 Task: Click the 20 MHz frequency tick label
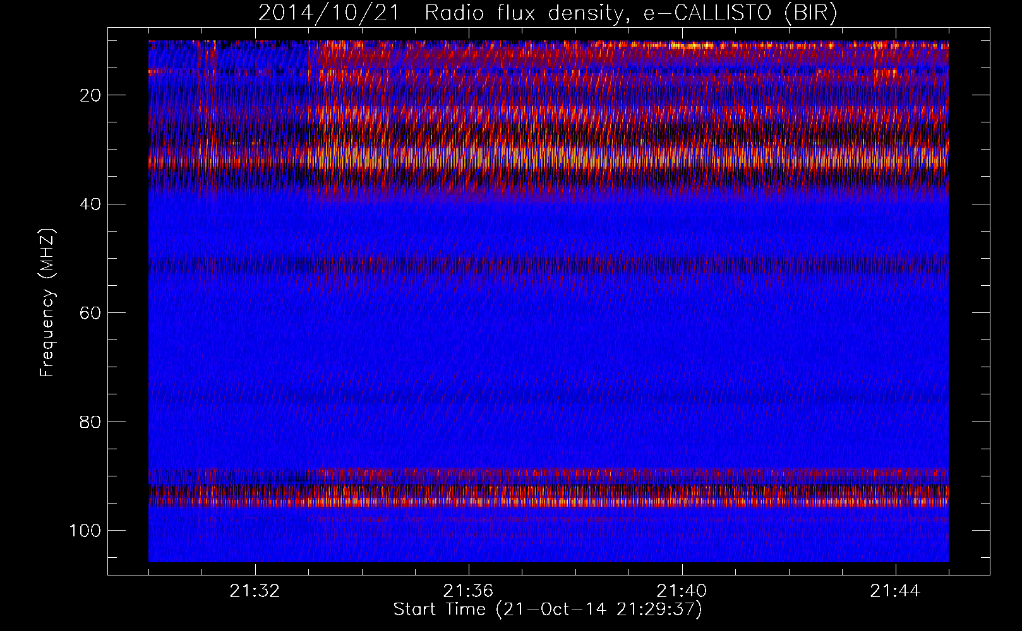point(90,95)
